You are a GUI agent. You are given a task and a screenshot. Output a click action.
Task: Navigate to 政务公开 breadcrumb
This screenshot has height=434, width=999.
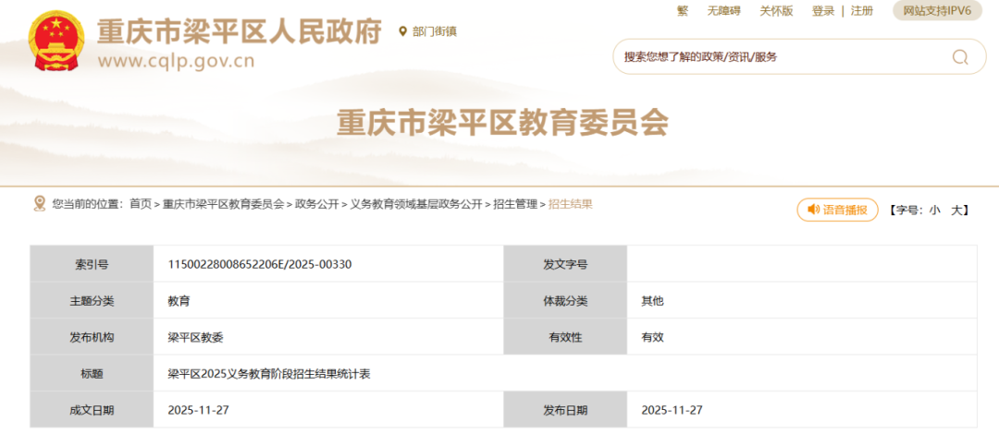click(317, 204)
